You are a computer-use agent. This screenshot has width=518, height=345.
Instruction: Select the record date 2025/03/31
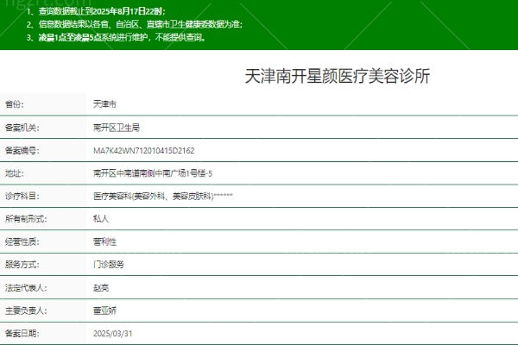tap(112, 334)
